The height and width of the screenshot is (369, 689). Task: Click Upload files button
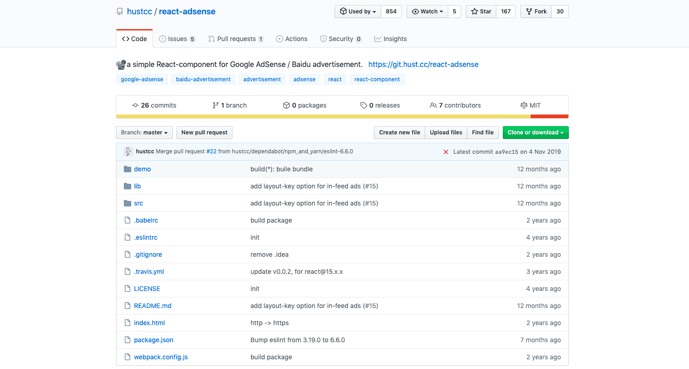tap(446, 133)
